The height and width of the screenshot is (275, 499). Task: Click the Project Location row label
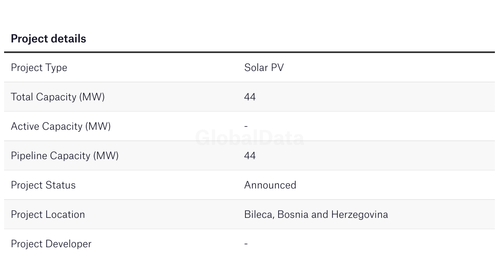[48, 215]
